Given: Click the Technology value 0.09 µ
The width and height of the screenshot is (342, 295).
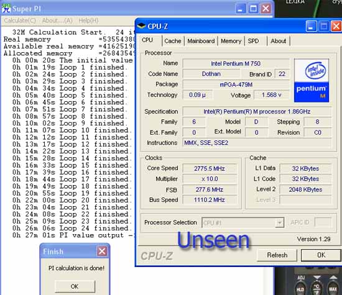Looking at the screenshot, I should (197, 95).
